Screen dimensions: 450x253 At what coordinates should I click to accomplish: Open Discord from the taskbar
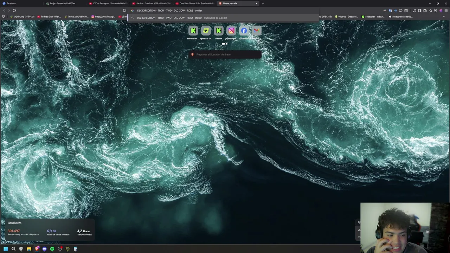coord(44,249)
